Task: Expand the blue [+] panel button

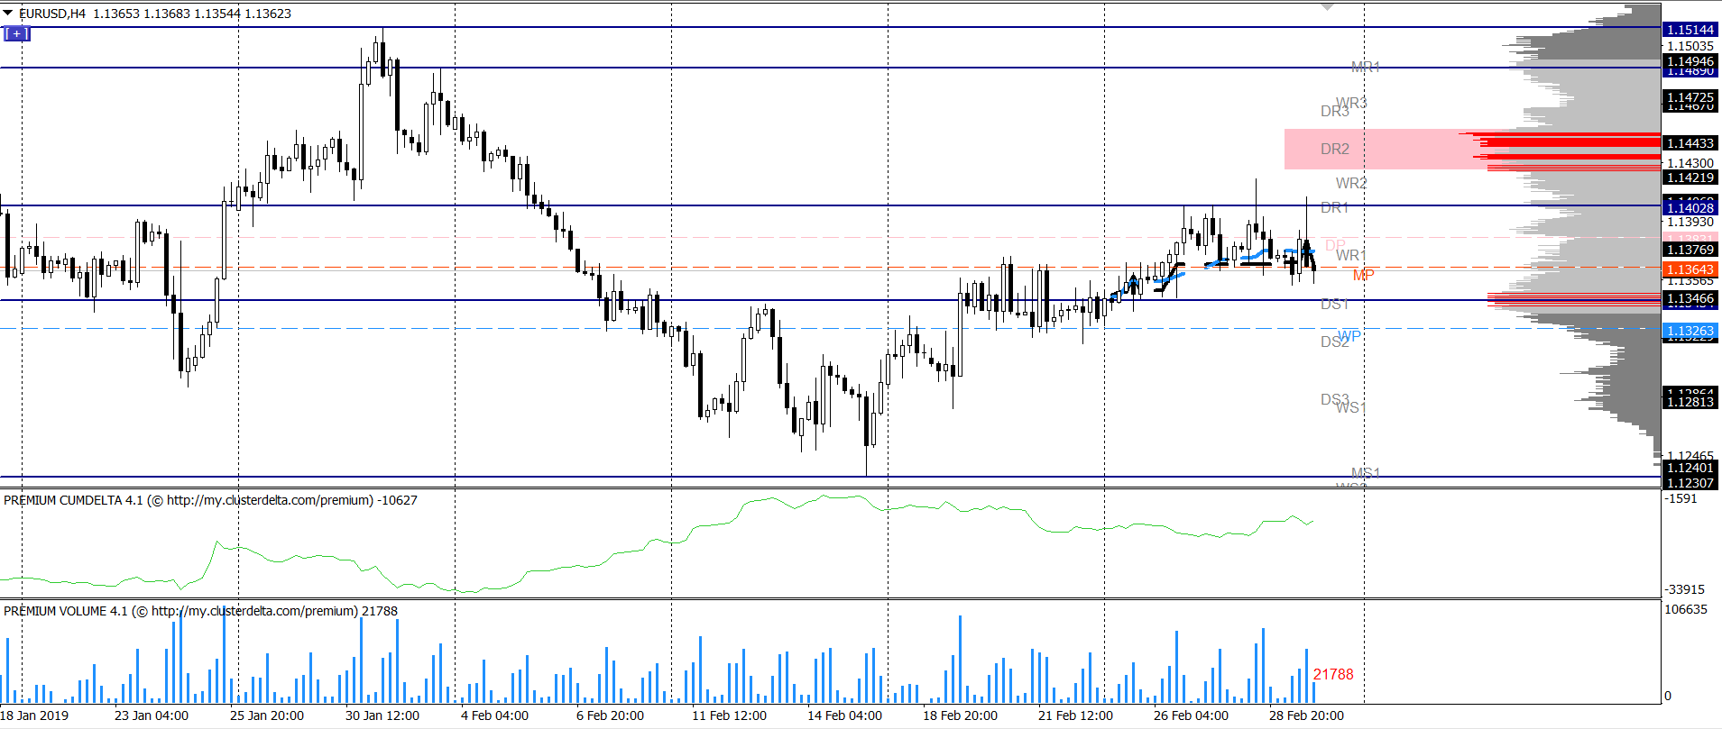Action: point(17,33)
